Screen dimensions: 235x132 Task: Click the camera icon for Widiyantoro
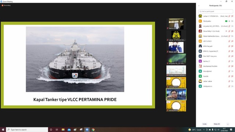pyautogui.click(x=232, y=86)
